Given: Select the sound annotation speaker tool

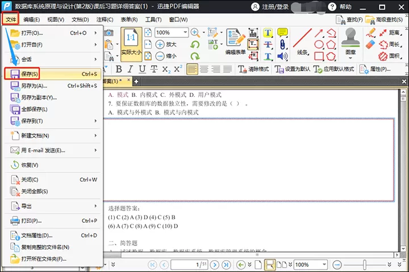Looking at the screenshot, I should [282, 56].
